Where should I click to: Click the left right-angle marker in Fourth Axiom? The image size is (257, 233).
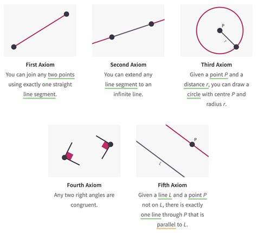point(69,156)
